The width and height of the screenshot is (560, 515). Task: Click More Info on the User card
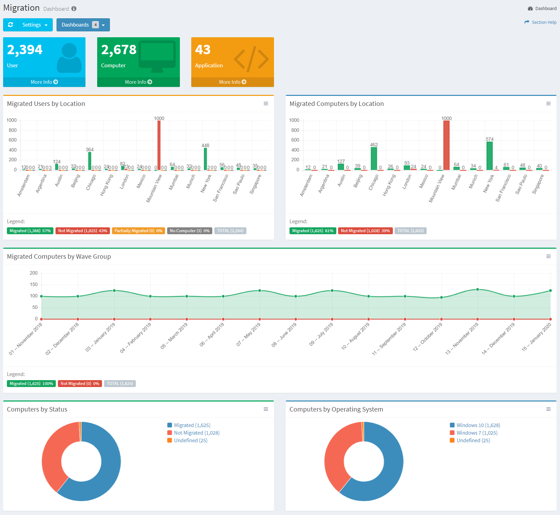[x=44, y=82]
